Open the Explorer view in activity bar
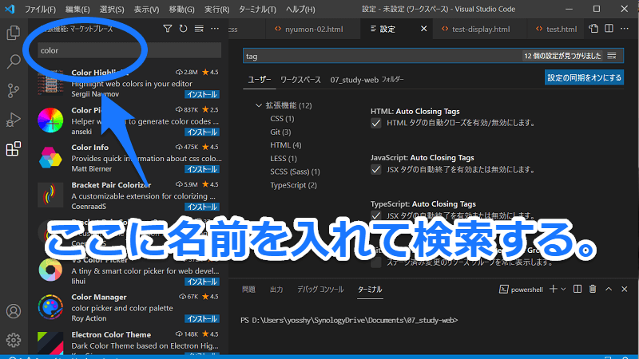 point(14,33)
